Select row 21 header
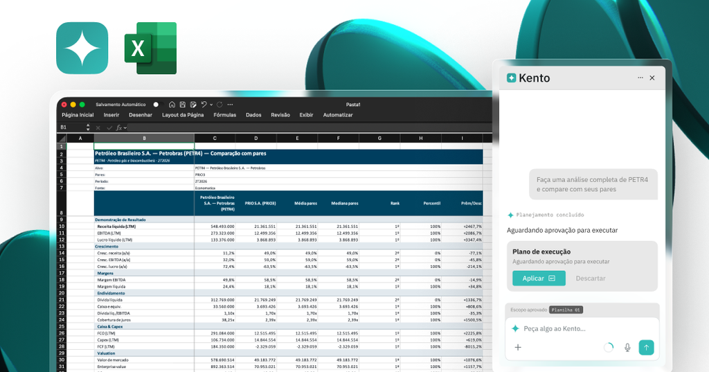Screen dimensions: 709x372 (x=62, y=299)
